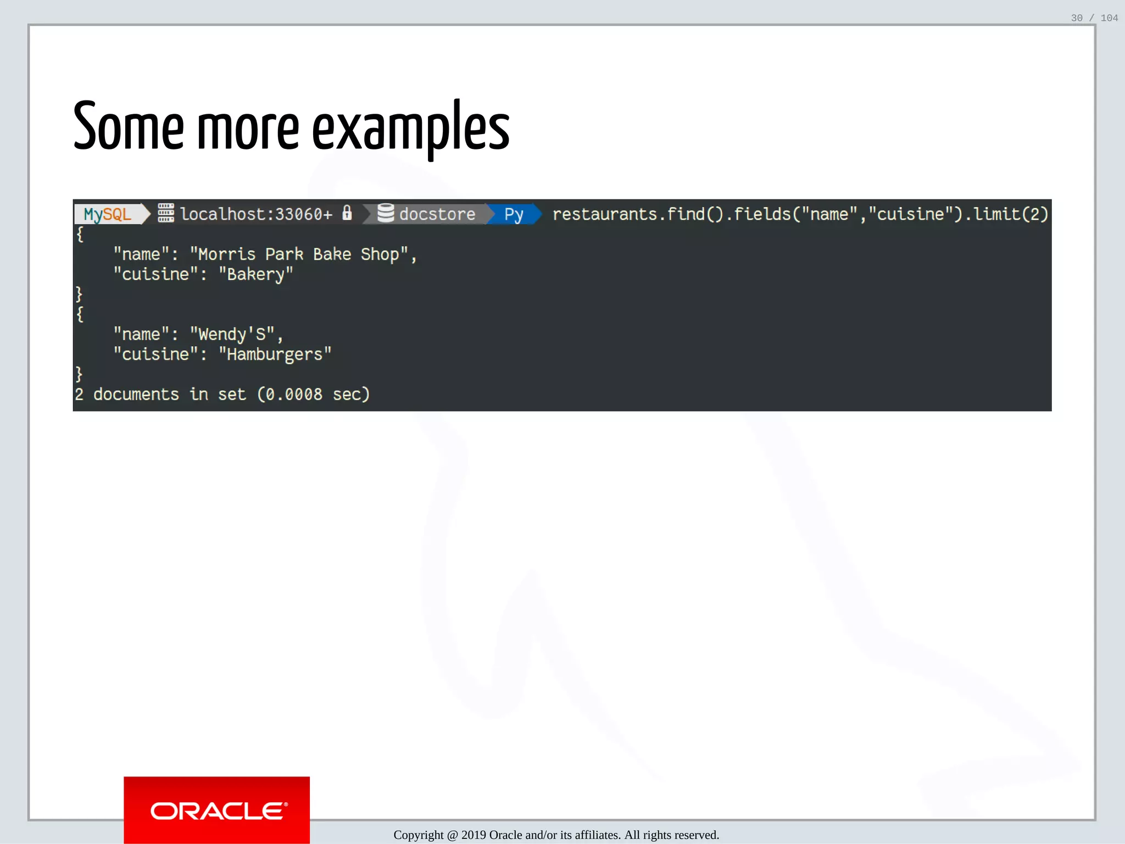This screenshot has width=1125, height=844.
Task: Click the slide counter 30 / 104
Action: pyautogui.click(x=1094, y=18)
